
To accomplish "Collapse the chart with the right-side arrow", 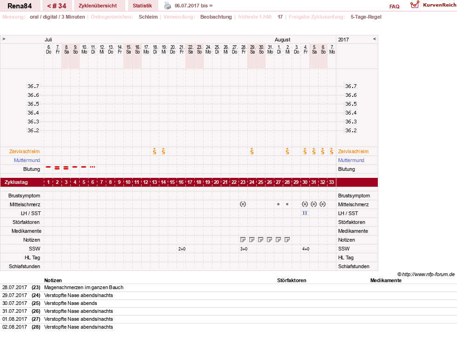I will [375, 39].
